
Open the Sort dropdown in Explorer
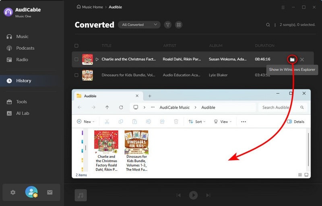click(x=196, y=122)
